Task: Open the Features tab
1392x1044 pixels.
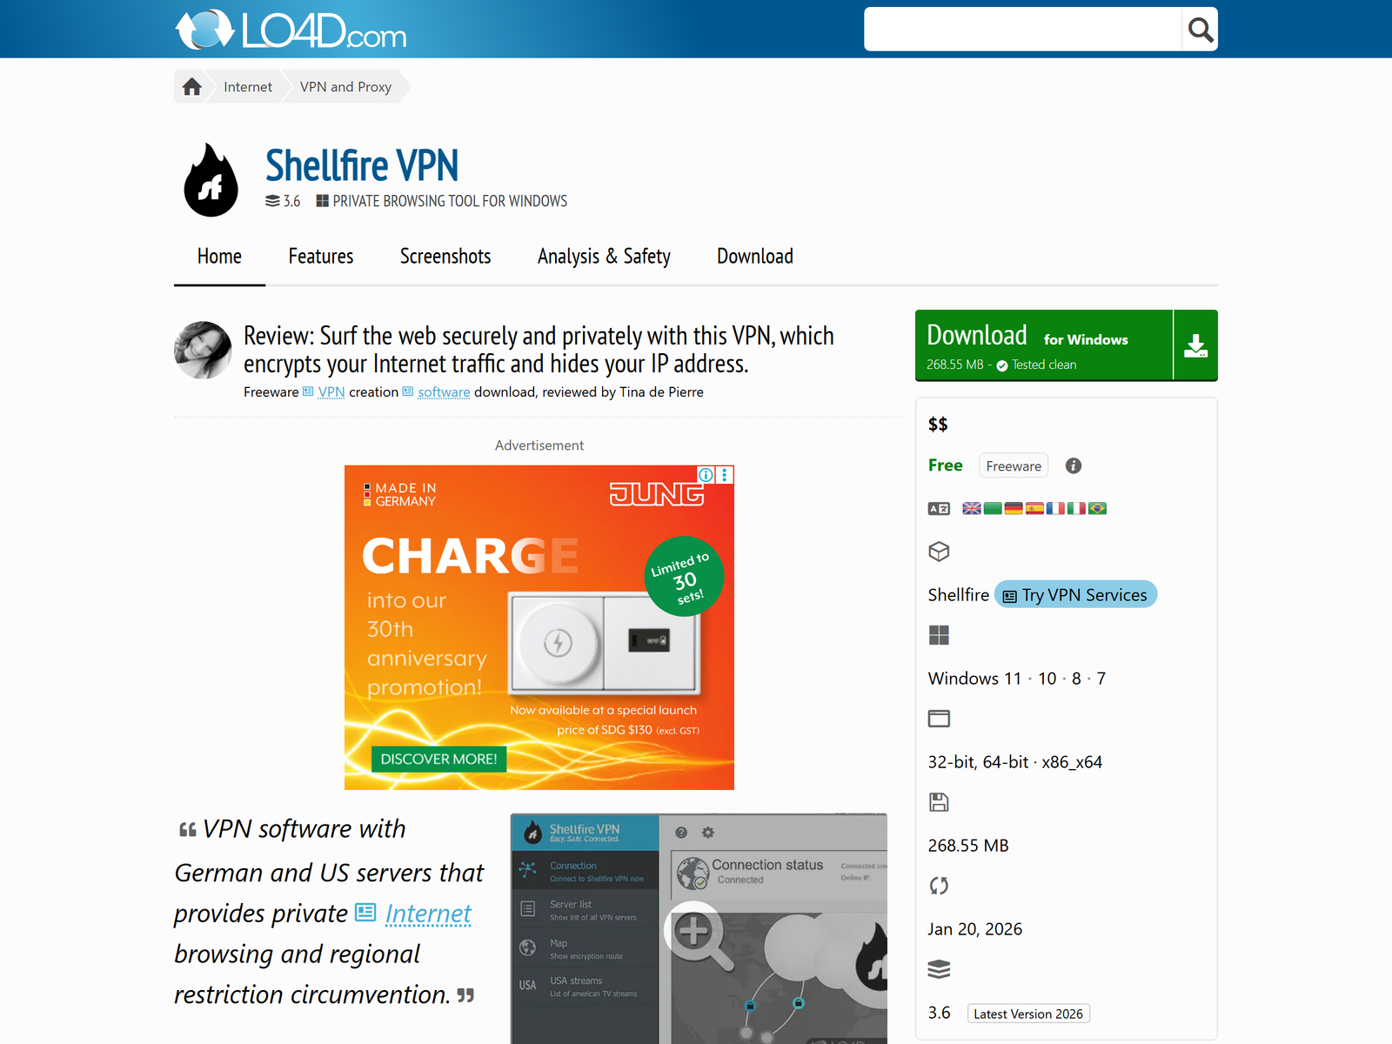Action: (321, 257)
